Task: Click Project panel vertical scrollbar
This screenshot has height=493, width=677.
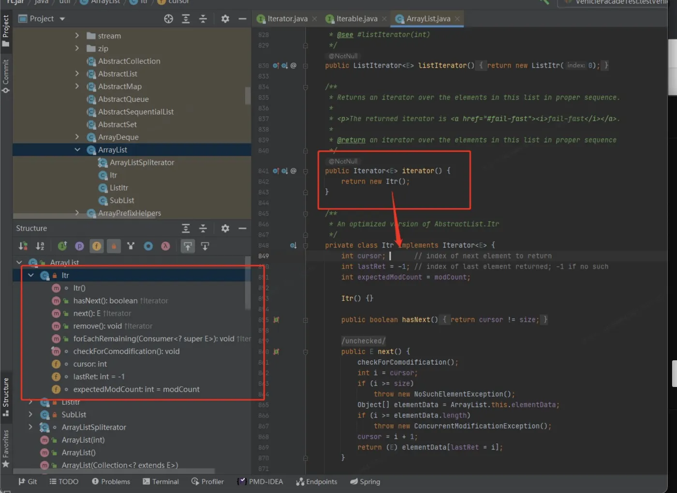Action: click(x=248, y=95)
